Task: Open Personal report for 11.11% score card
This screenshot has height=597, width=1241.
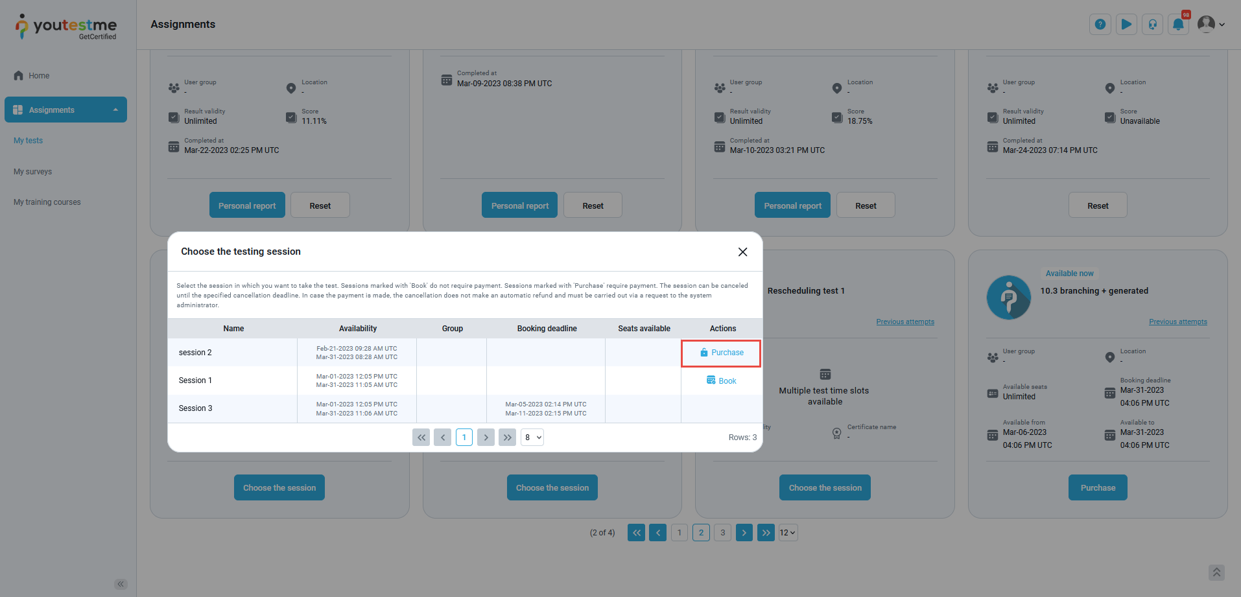Action: click(247, 205)
